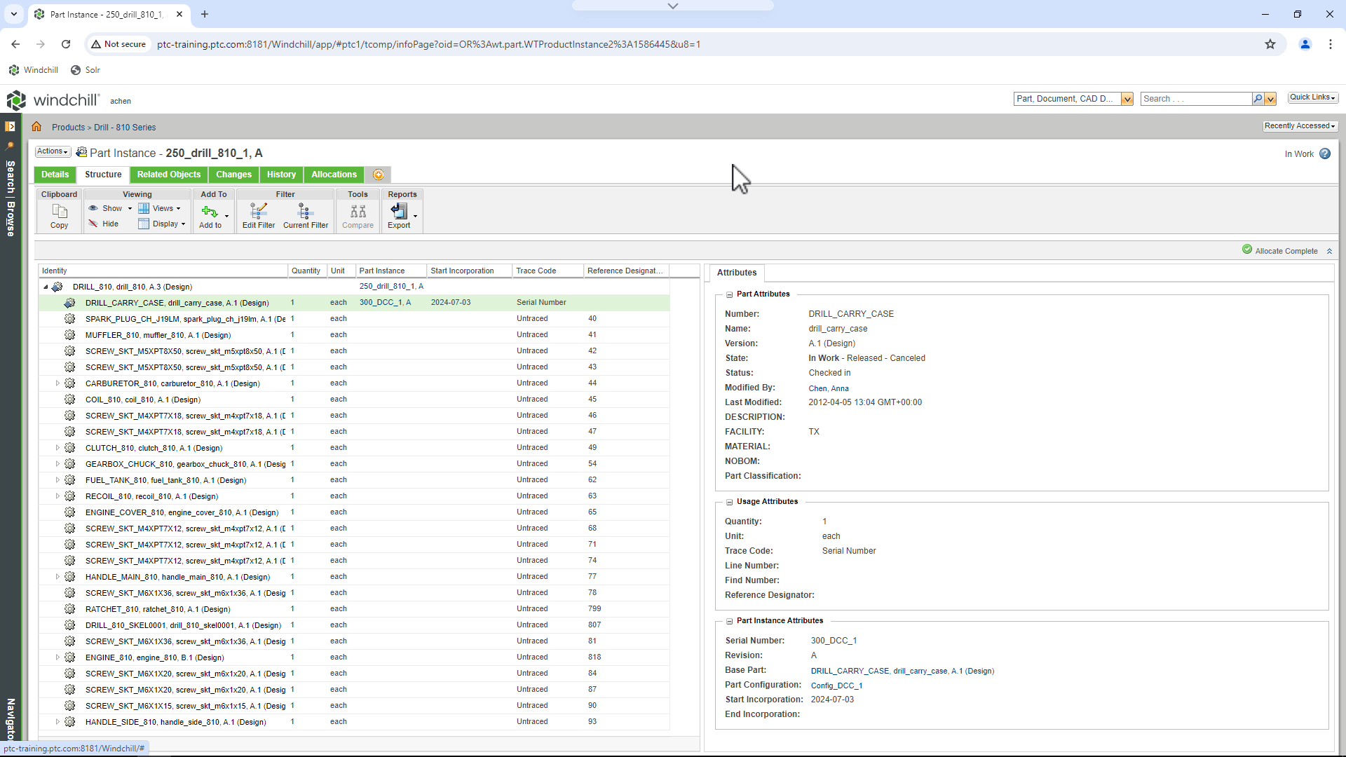1346x757 pixels.
Task: Bookmark this page with star icon
Action: pos(1270,44)
